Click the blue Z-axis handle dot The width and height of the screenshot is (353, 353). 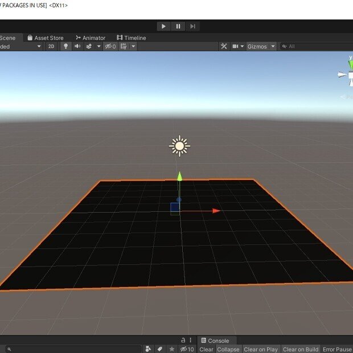pyautogui.click(x=179, y=200)
